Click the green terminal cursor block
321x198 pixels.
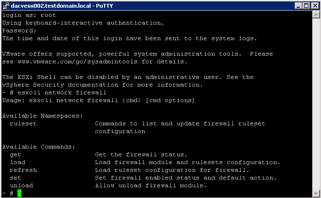coord(19,193)
